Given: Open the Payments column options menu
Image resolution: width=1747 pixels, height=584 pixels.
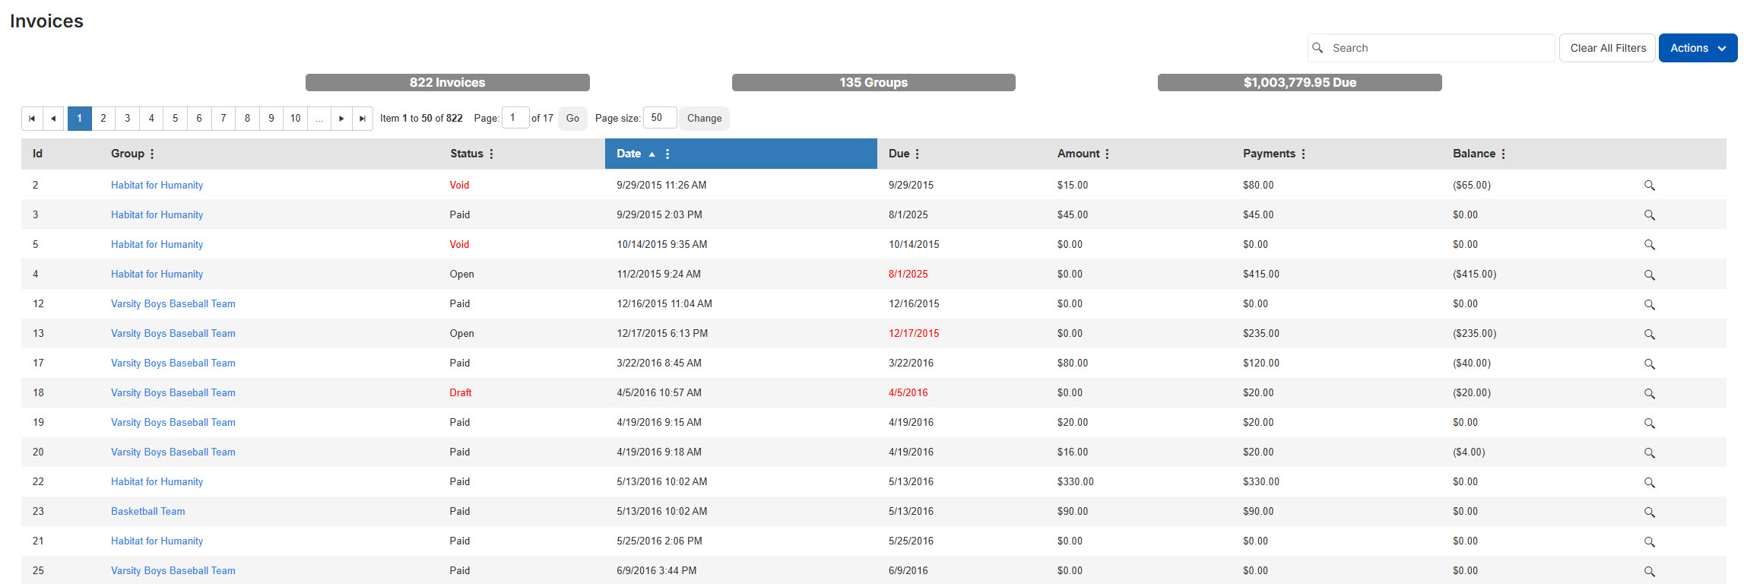Looking at the screenshot, I should coord(1303,154).
